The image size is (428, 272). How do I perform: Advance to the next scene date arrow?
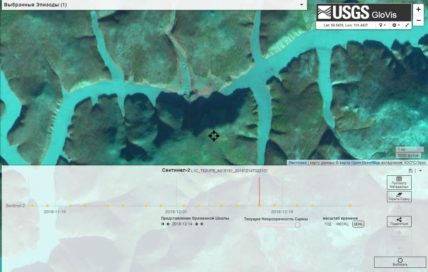coord(197,224)
